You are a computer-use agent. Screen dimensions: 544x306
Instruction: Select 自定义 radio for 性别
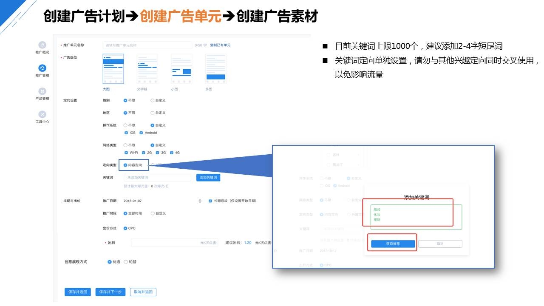tap(153, 101)
